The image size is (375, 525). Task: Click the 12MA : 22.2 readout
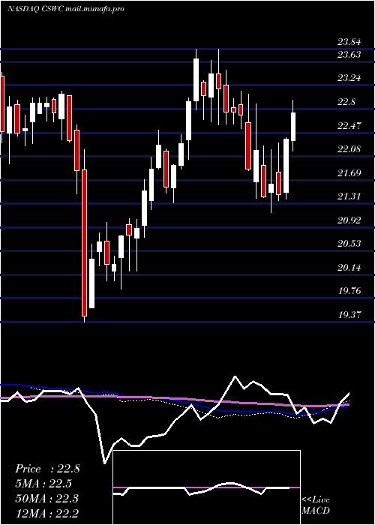click(x=46, y=513)
